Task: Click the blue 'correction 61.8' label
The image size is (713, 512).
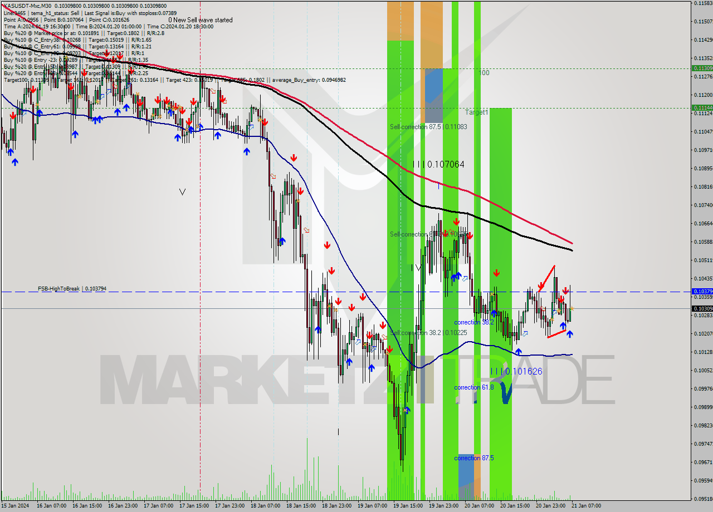Action: pos(473,387)
